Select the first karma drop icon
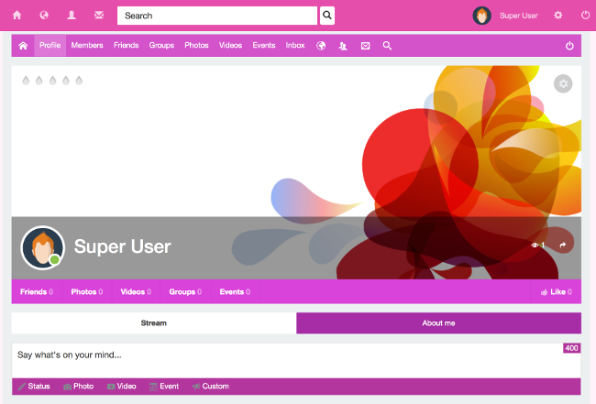Screen dimensions: 596x404 click(26, 81)
